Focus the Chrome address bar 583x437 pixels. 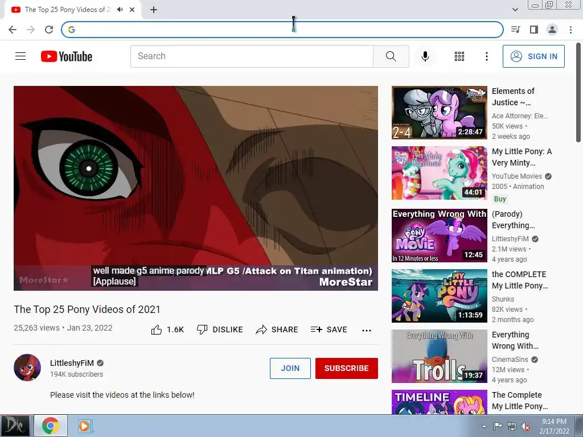point(282,30)
